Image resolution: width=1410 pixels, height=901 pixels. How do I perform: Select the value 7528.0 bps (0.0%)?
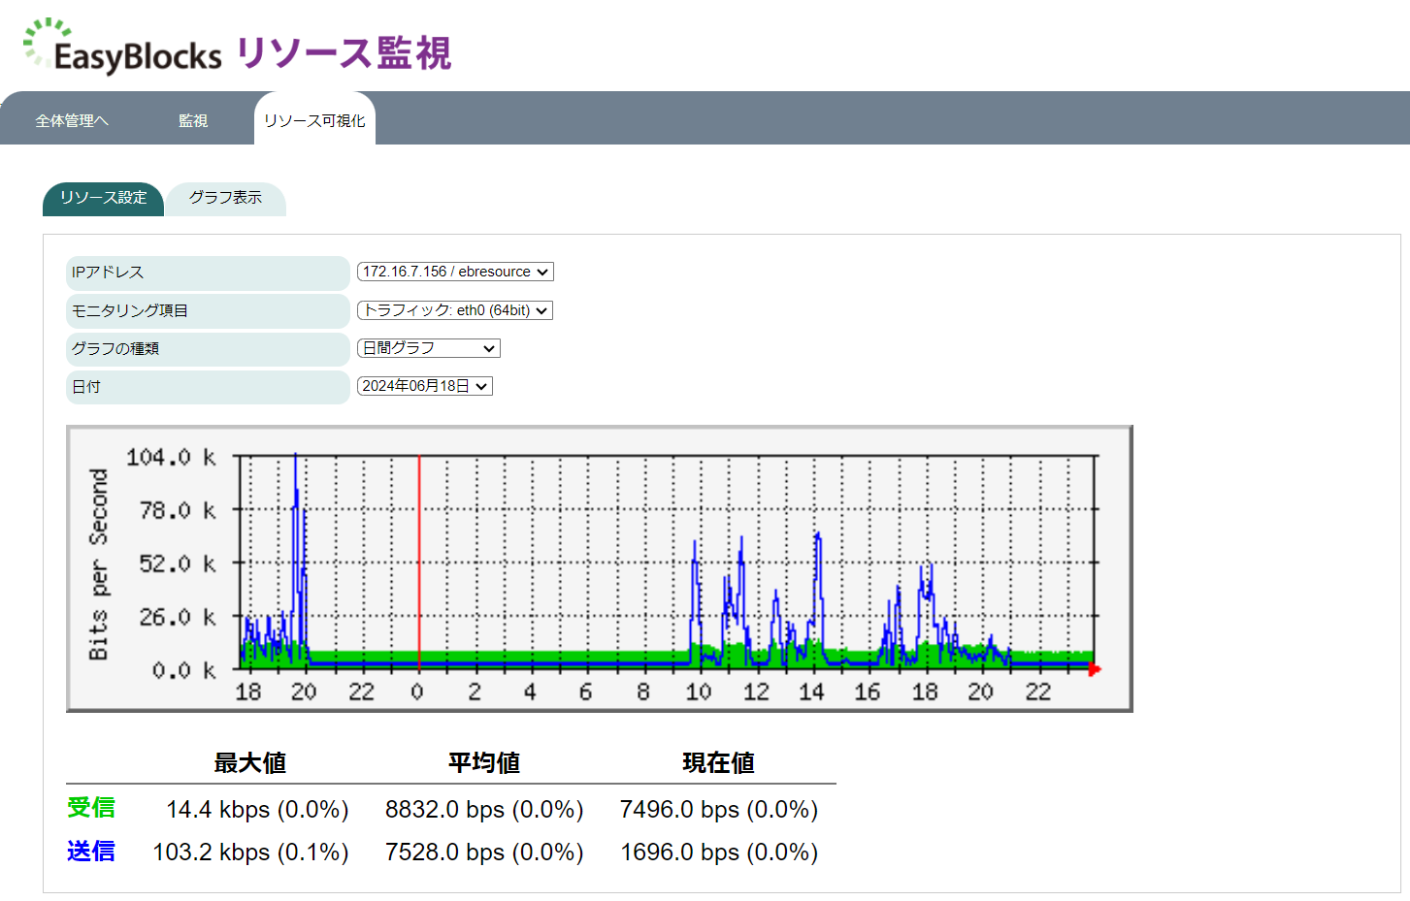tap(484, 853)
